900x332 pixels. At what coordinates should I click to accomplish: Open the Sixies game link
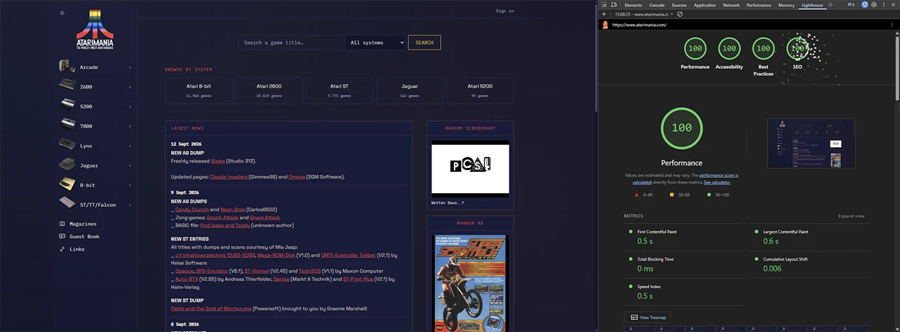click(x=218, y=161)
